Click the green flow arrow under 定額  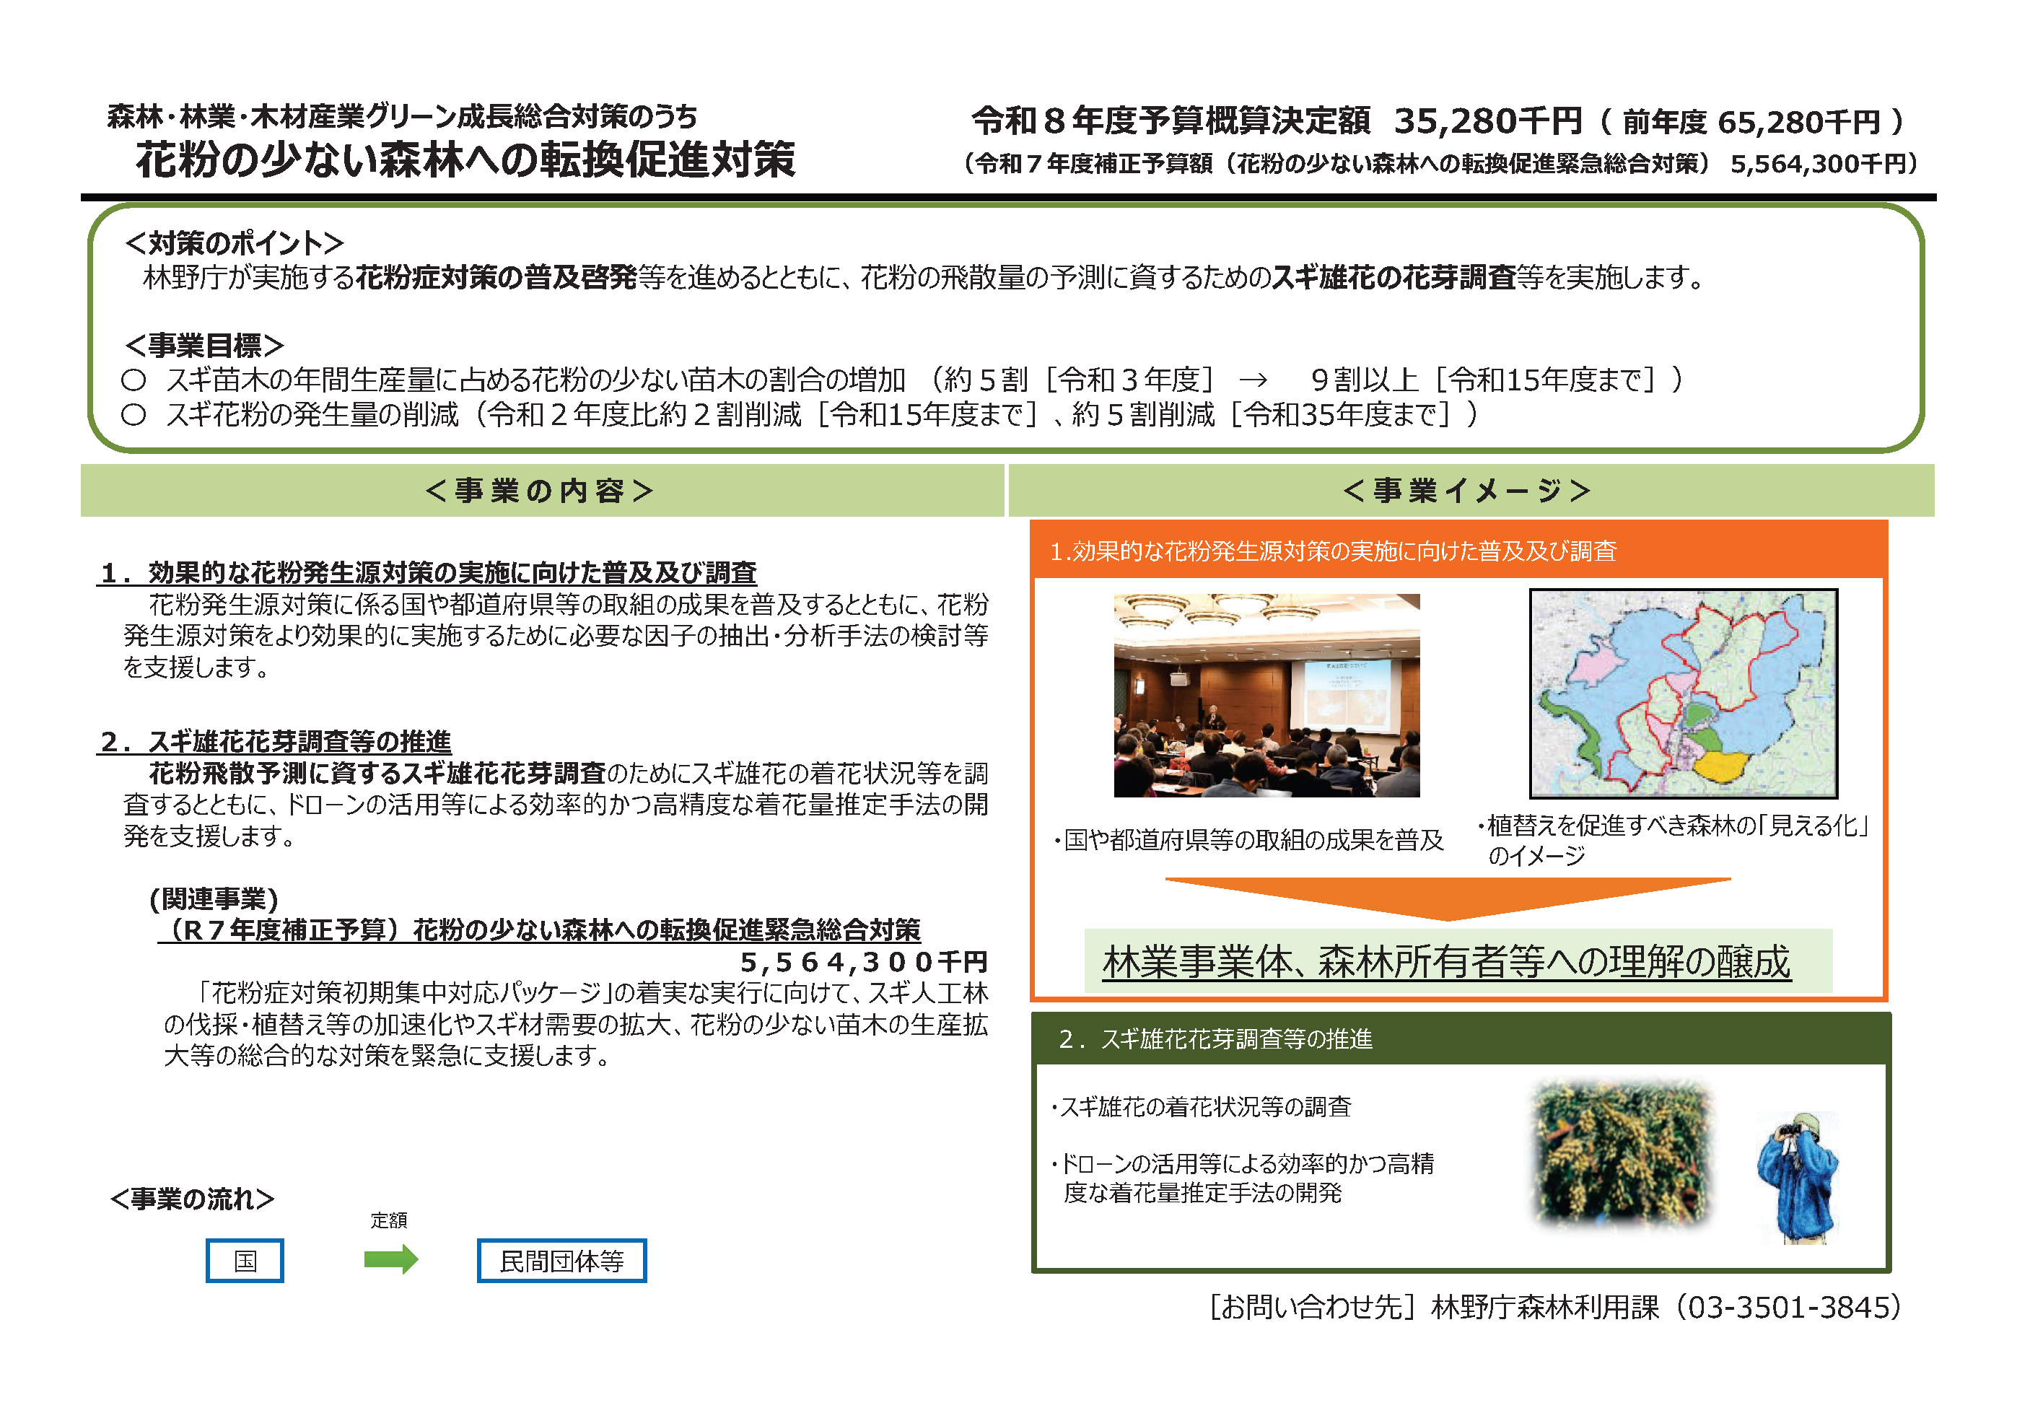pos(391,1259)
